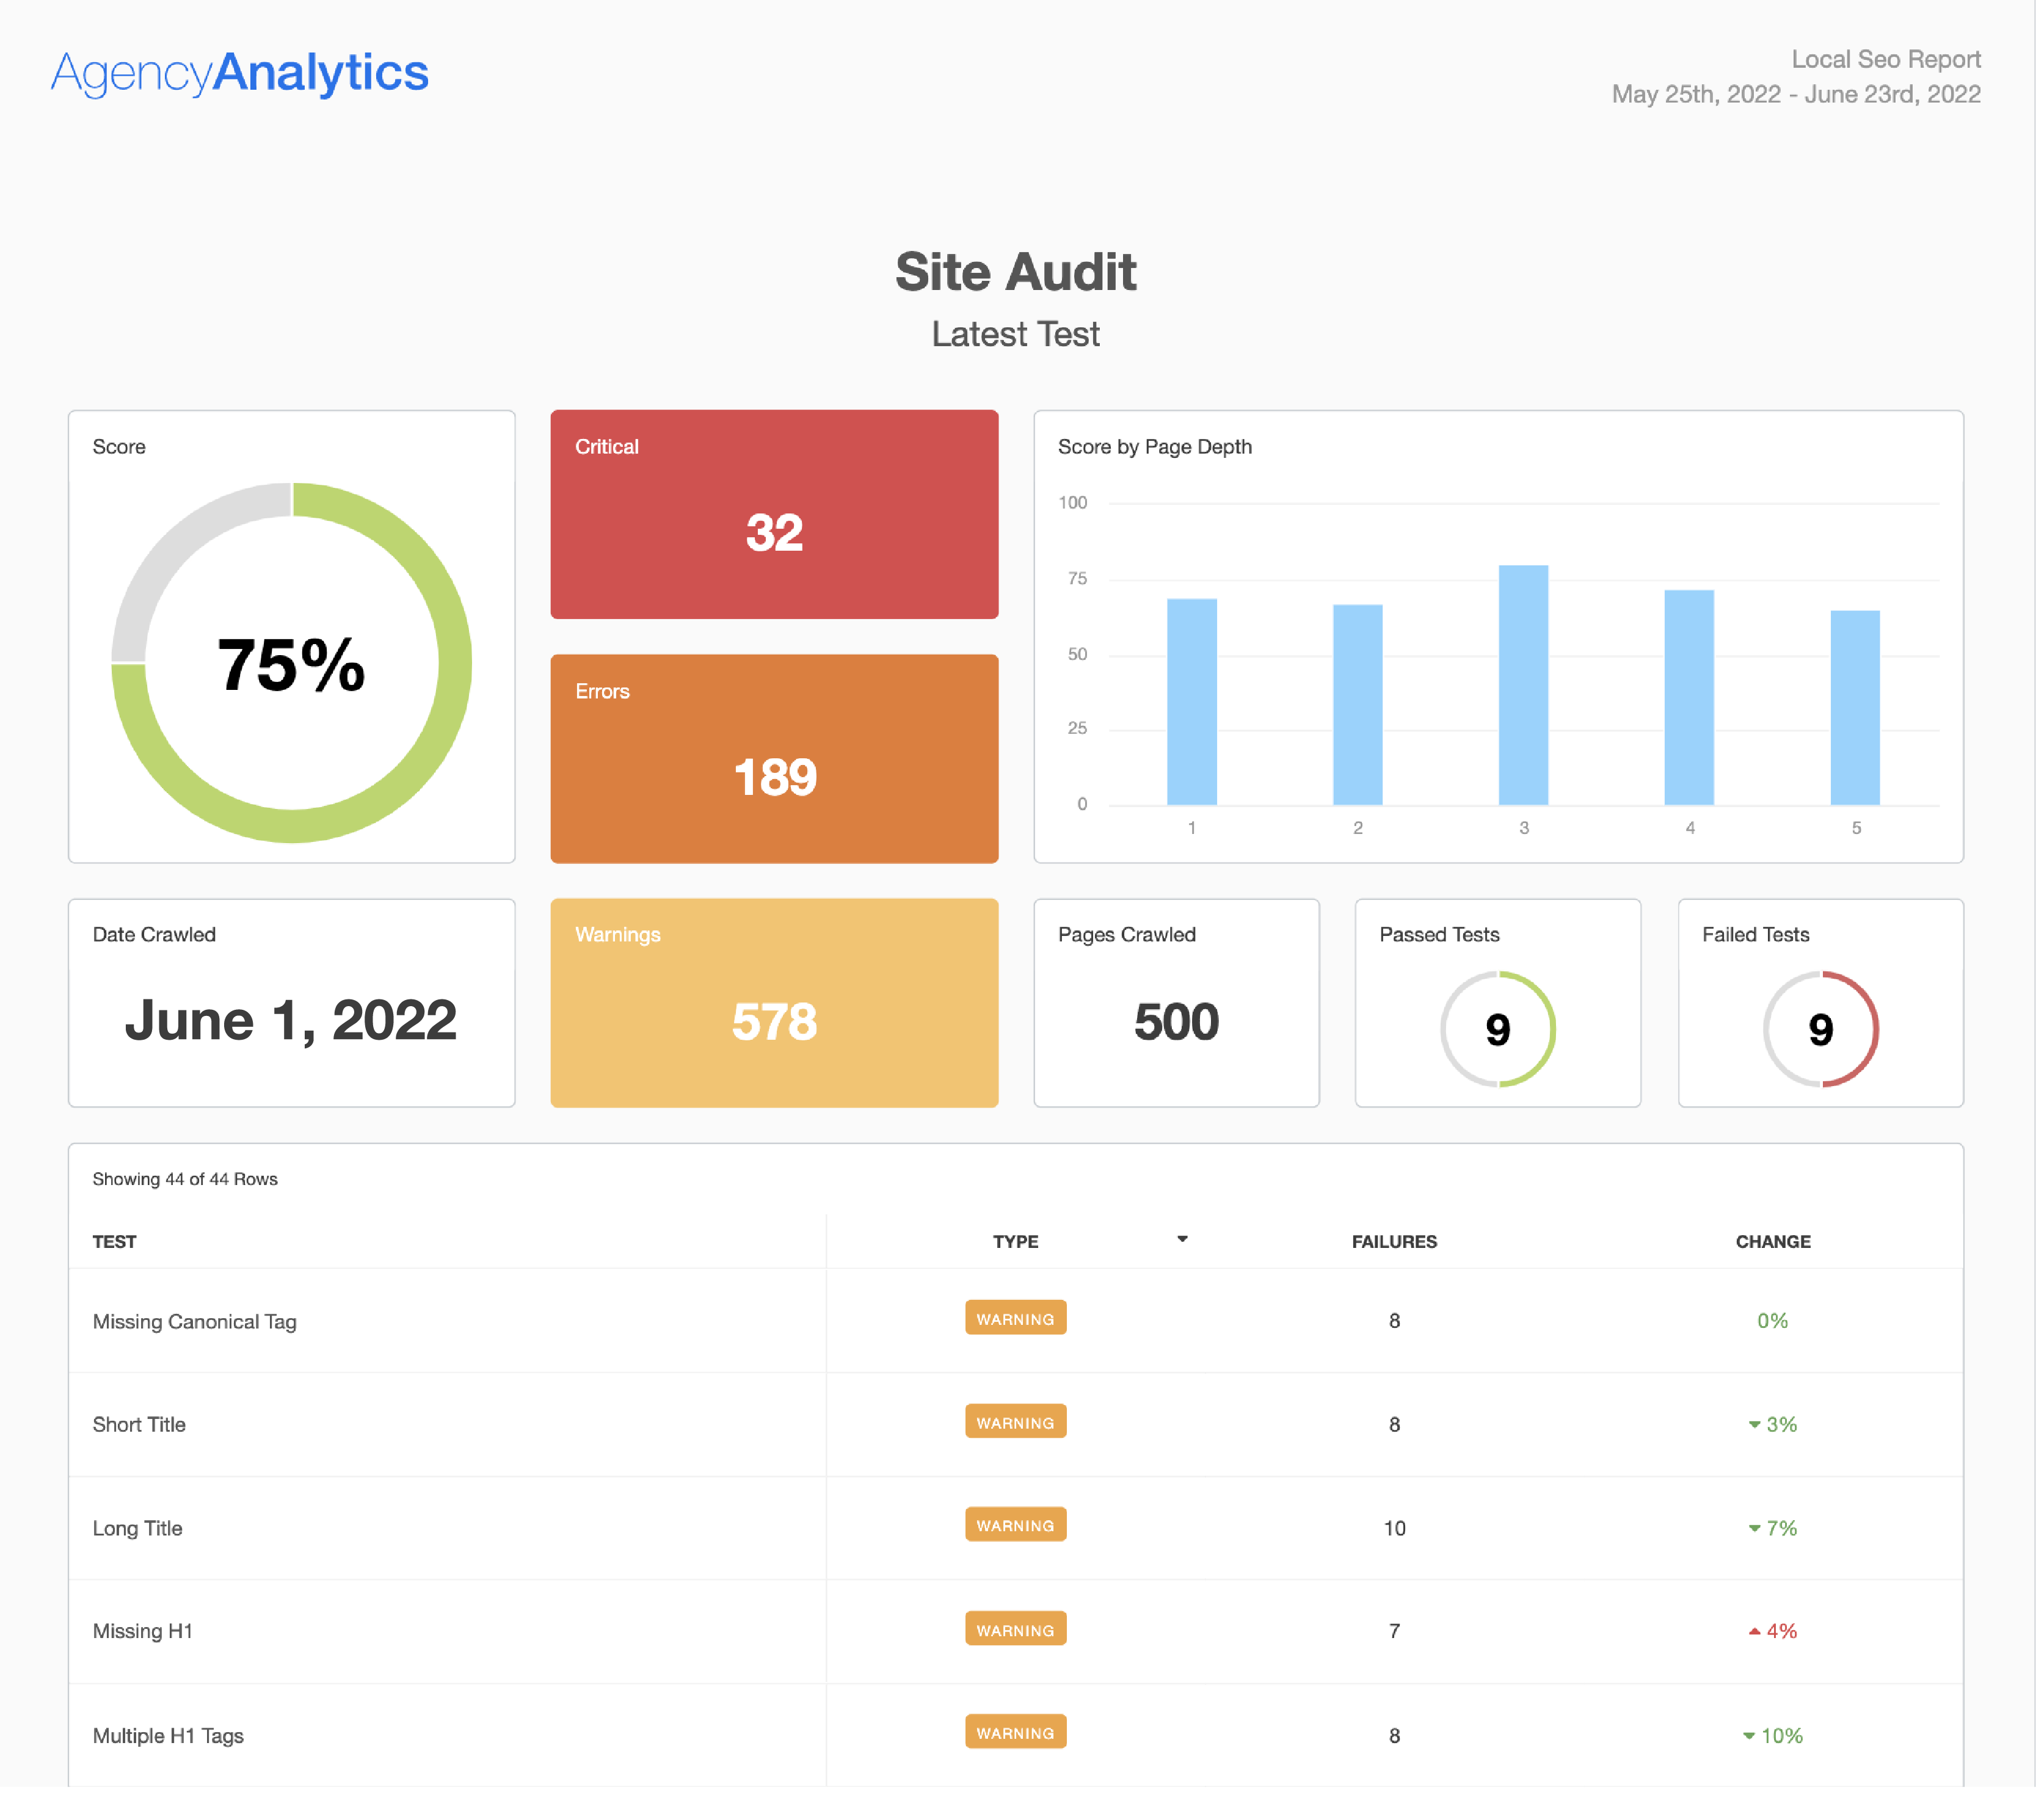Click the green down arrow 10% change
The width and height of the screenshot is (2036, 1820).
[x=1772, y=1736]
